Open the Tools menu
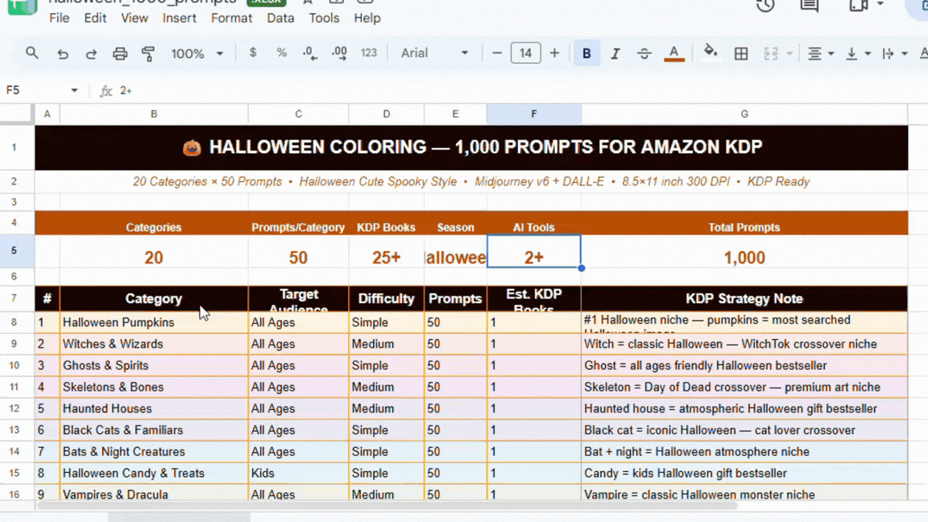 tap(325, 19)
